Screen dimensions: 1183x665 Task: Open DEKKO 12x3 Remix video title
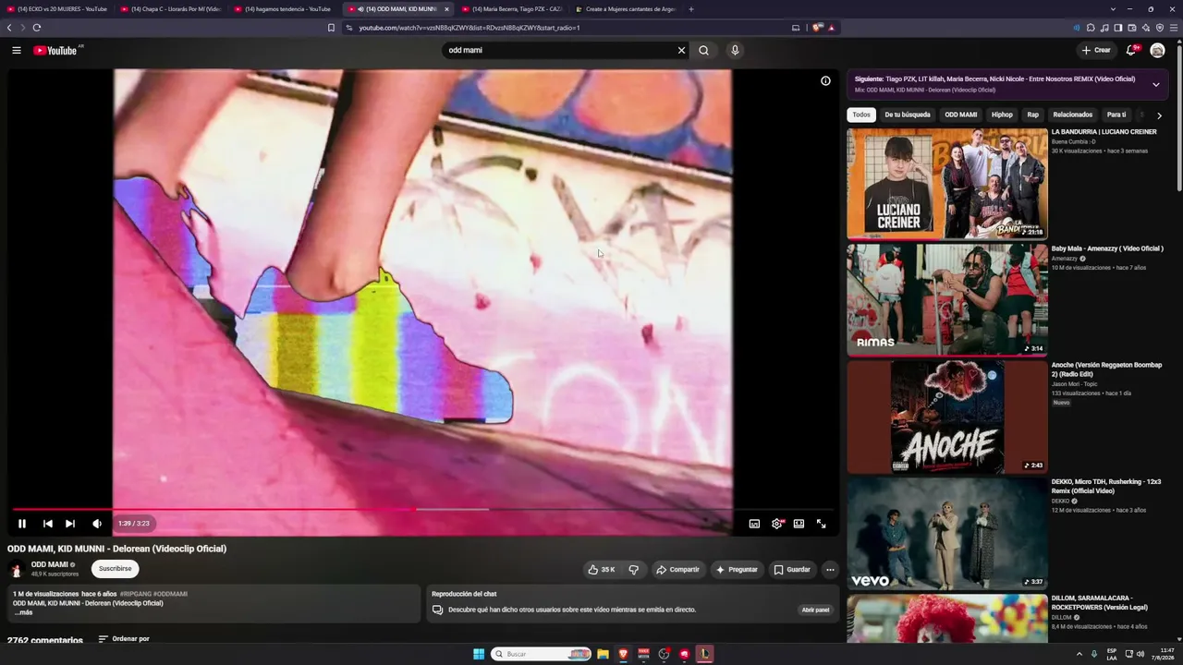(x=1106, y=486)
